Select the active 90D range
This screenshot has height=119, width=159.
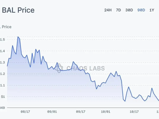coord(141,10)
